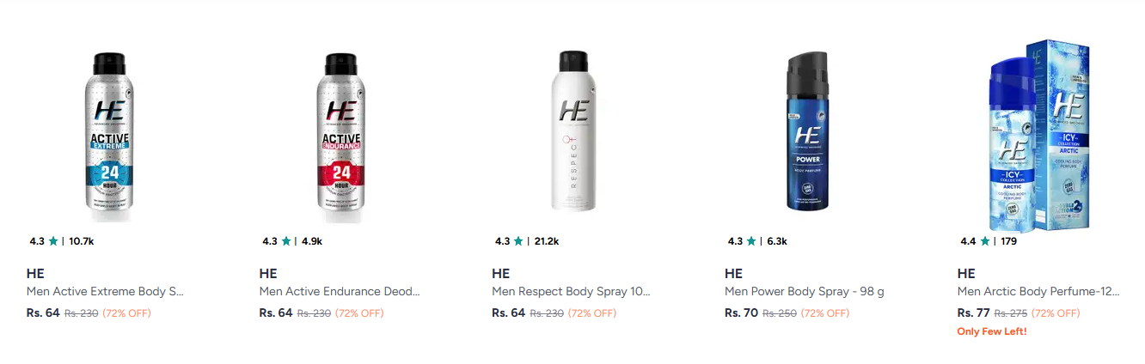Open Men Active Endurance Deodorant title
Viewport: 1145px width, 364px height.
339,292
